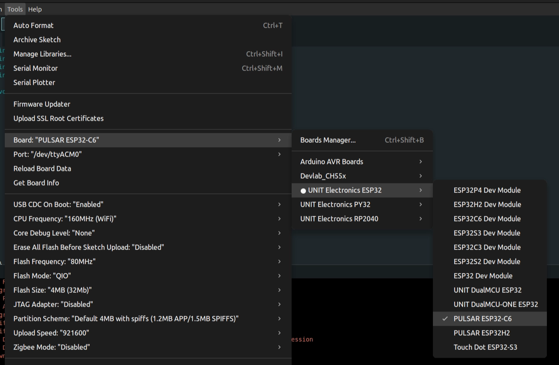Expand the Board "PULSAR ESP32-C6" submenu
Image resolution: width=559 pixels, height=365 pixels.
pyautogui.click(x=148, y=140)
